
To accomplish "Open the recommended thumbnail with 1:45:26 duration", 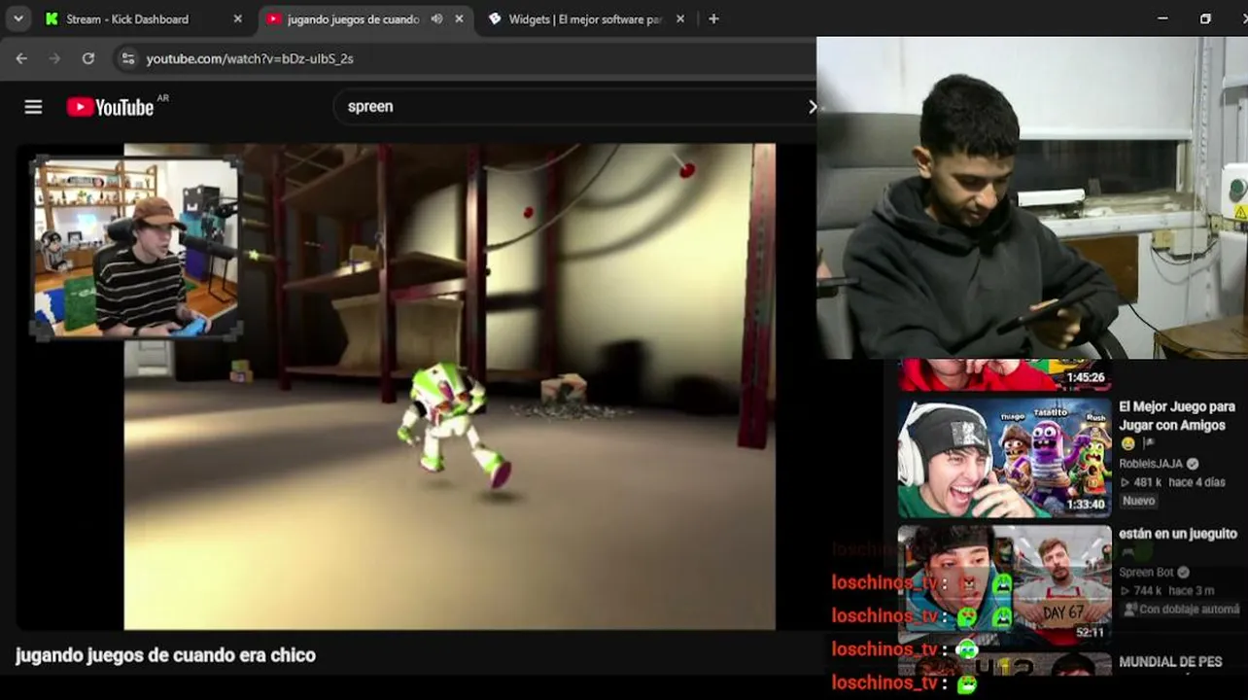I will [1004, 375].
